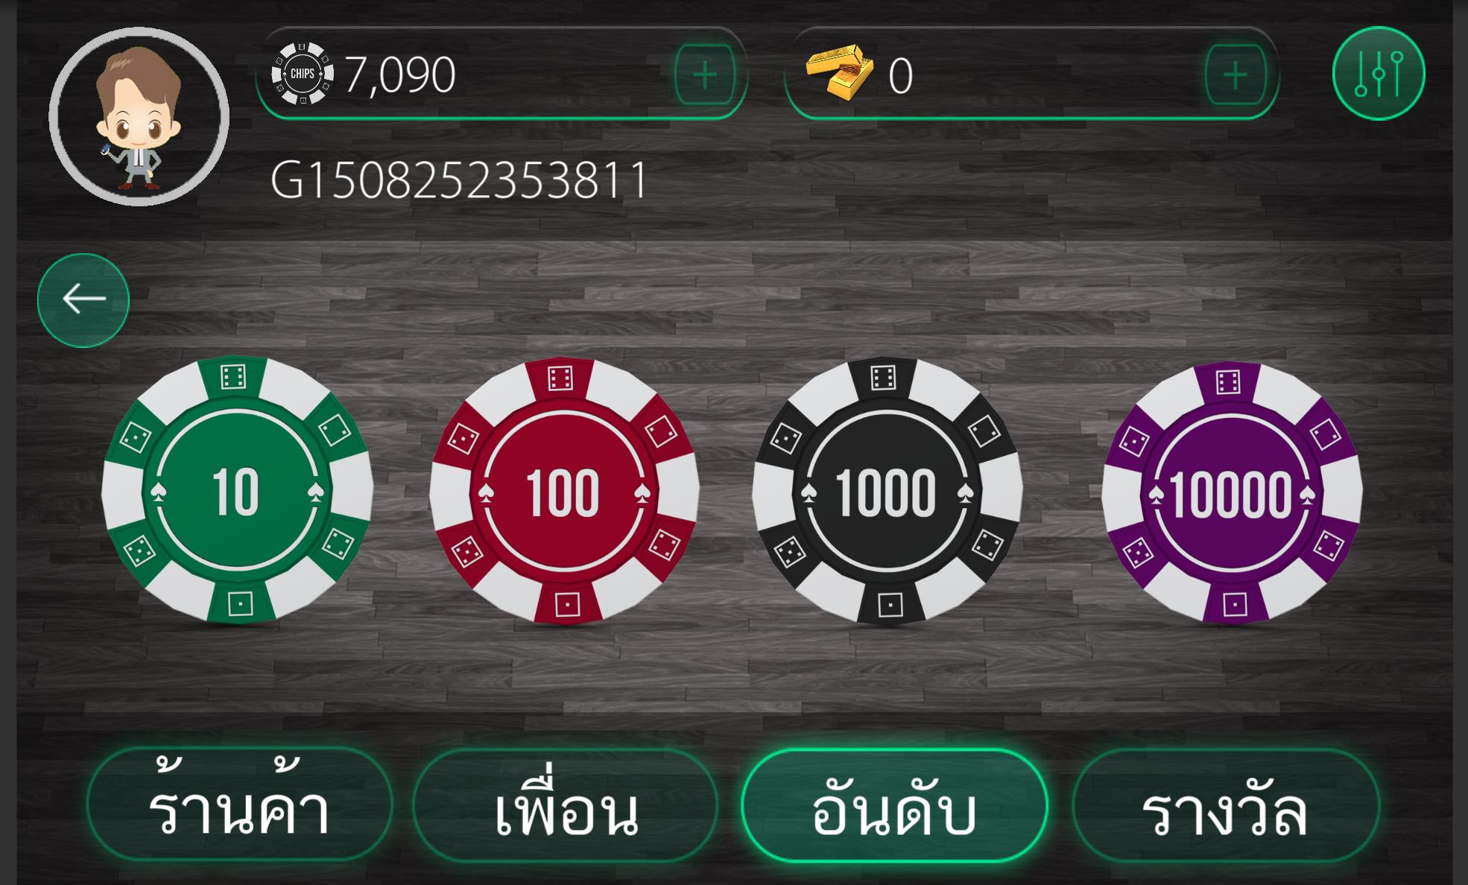Select the red 100 chip
Screen dimensions: 1468x885
(x=564, y=490)
